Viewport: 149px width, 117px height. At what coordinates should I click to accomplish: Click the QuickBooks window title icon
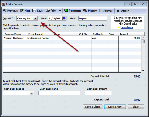(x=3, y=4)
